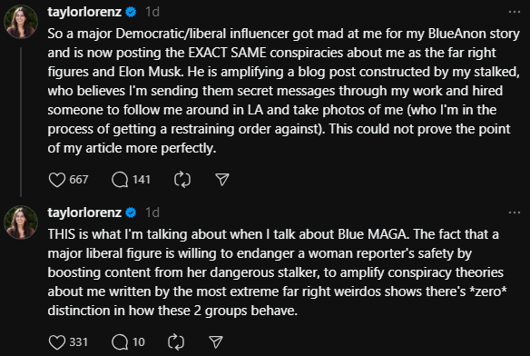This screenshot has height=356, width=530.
Task: Click the first post's 1d timestamp
Action: [x=152, y=12]
